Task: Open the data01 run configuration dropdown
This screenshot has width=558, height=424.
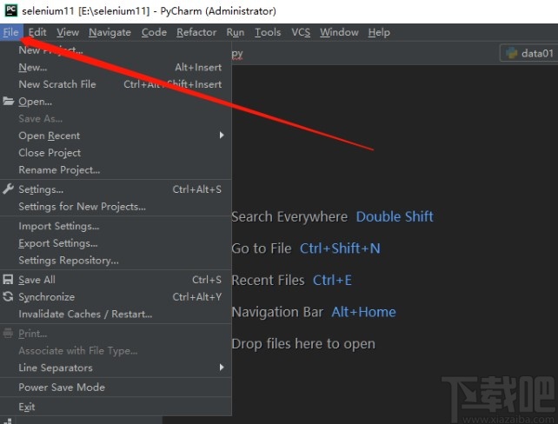Action: click(529, 53)
